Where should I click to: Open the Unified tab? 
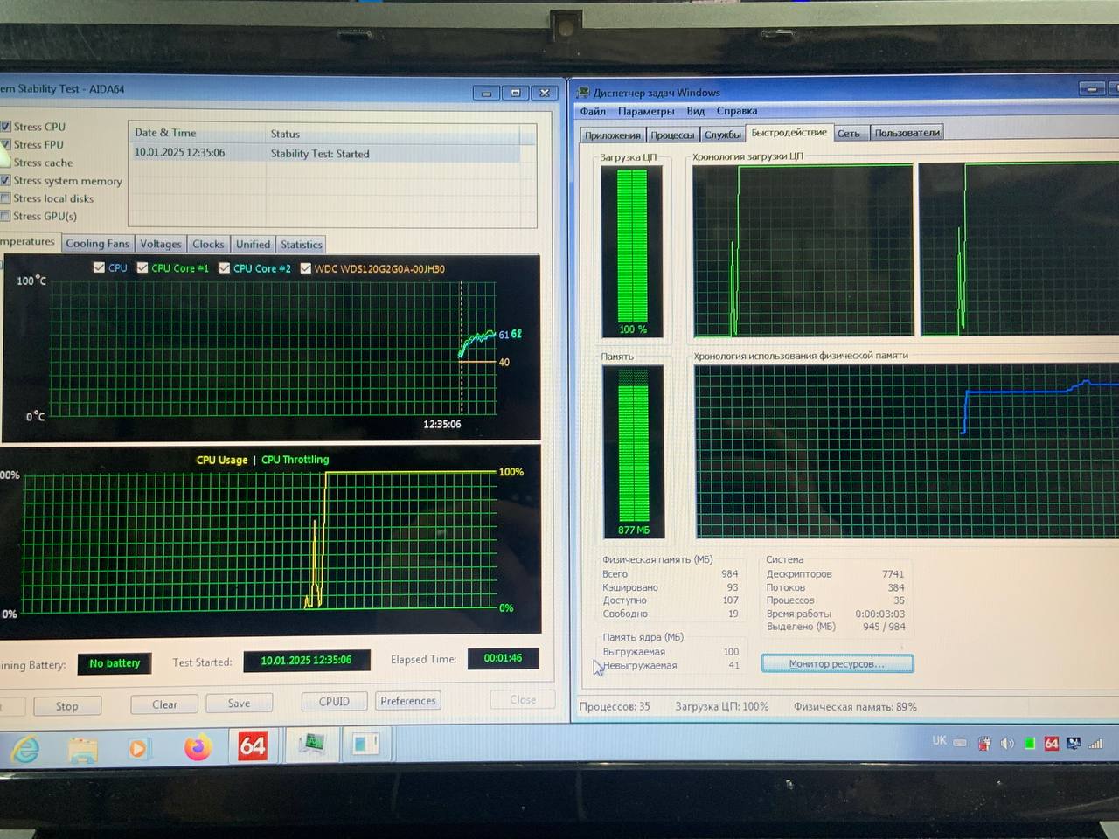coord(253,244)
